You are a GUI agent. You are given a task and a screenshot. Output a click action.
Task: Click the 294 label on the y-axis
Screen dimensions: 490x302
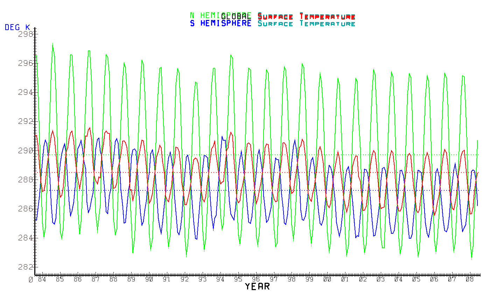[x=26, y=92]
